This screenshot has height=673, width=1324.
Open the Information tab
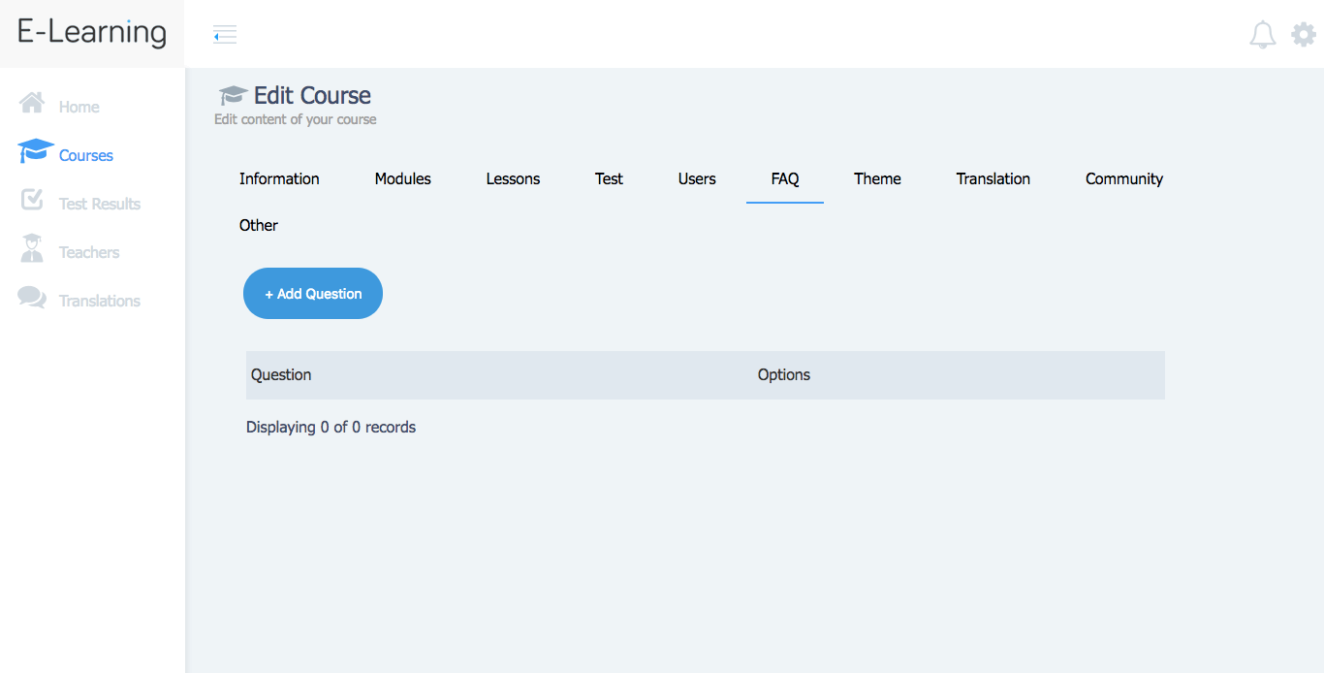[279, 178]
